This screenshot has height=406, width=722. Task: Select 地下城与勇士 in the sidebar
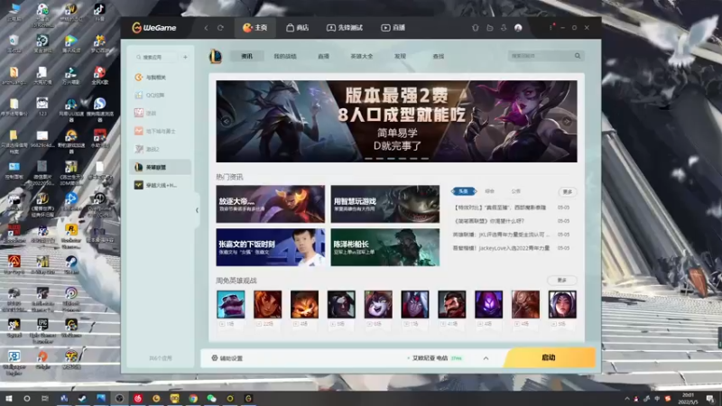coord(161,131)
